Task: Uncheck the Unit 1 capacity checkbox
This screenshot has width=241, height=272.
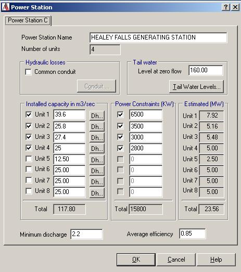Action: 29,114
